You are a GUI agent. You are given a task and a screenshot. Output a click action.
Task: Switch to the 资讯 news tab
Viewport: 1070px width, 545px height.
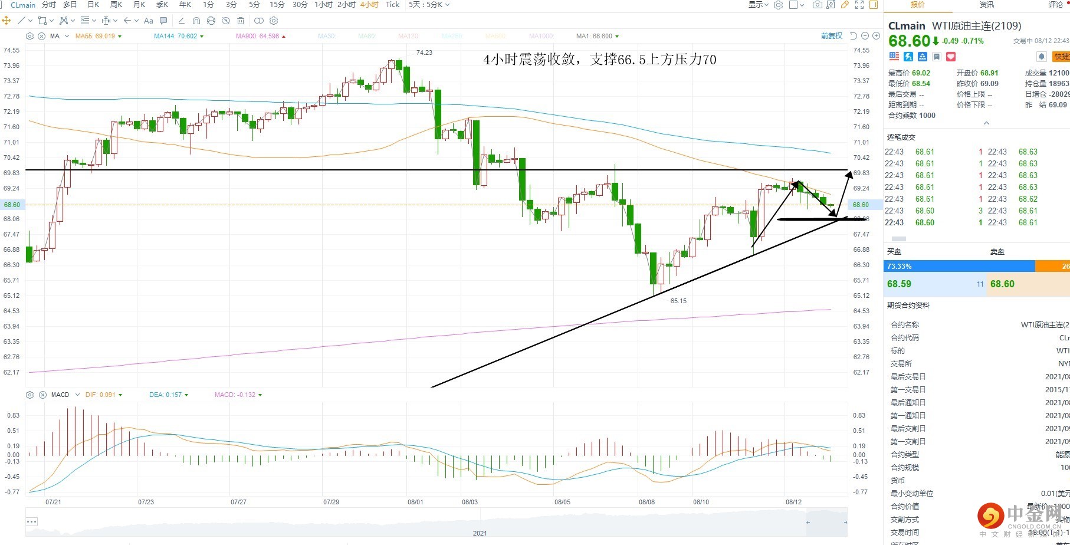point(987,5)
